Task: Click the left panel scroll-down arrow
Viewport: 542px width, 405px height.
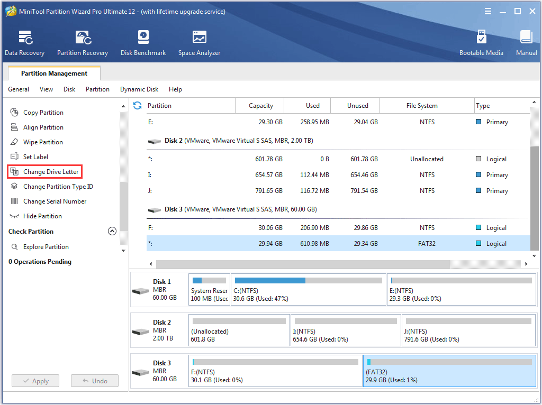Action: tap(123, 251)
